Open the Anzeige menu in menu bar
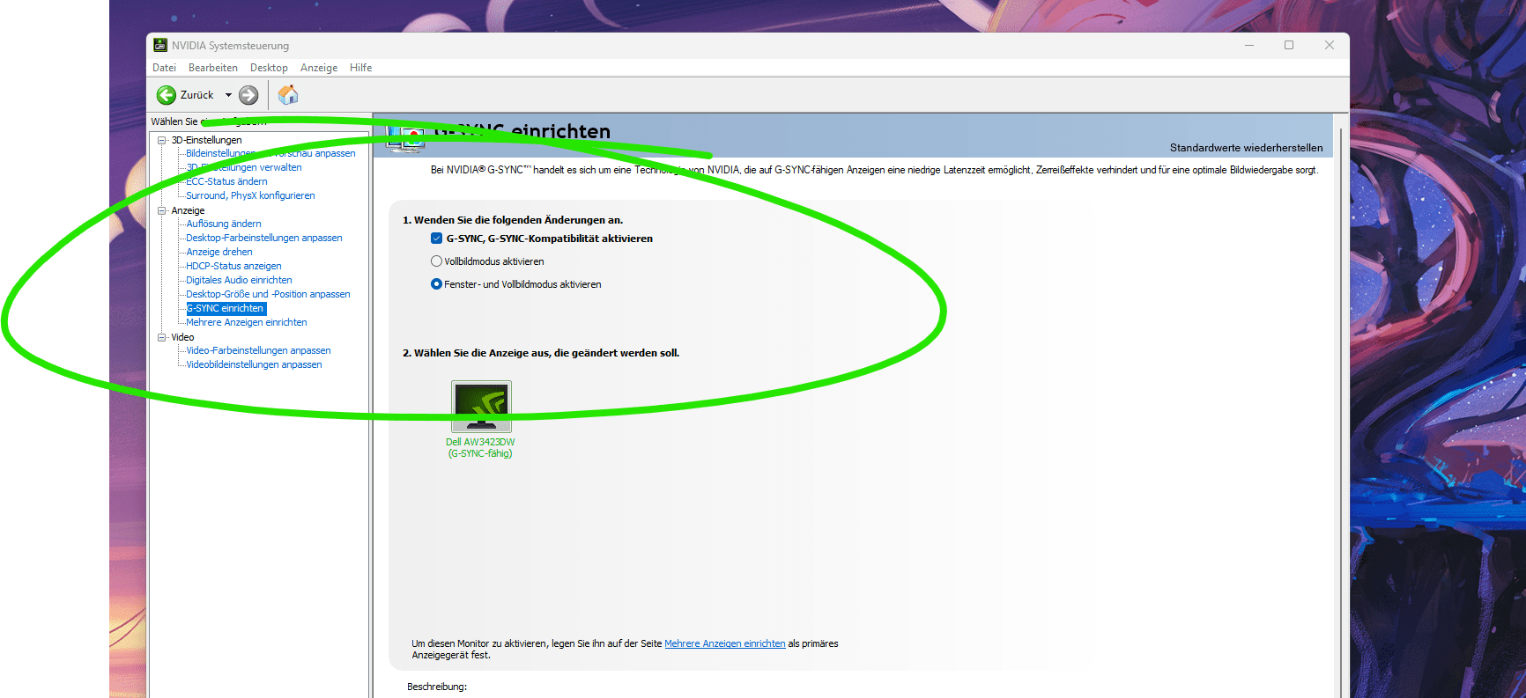 click(x=319, y=68)
